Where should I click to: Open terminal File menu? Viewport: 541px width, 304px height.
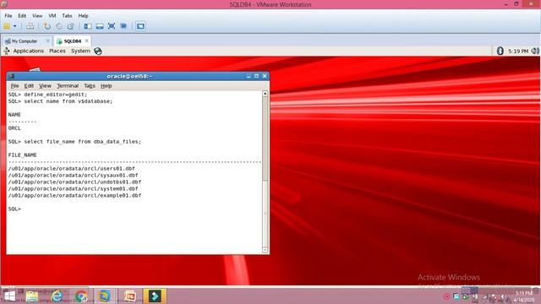[14, 86]
